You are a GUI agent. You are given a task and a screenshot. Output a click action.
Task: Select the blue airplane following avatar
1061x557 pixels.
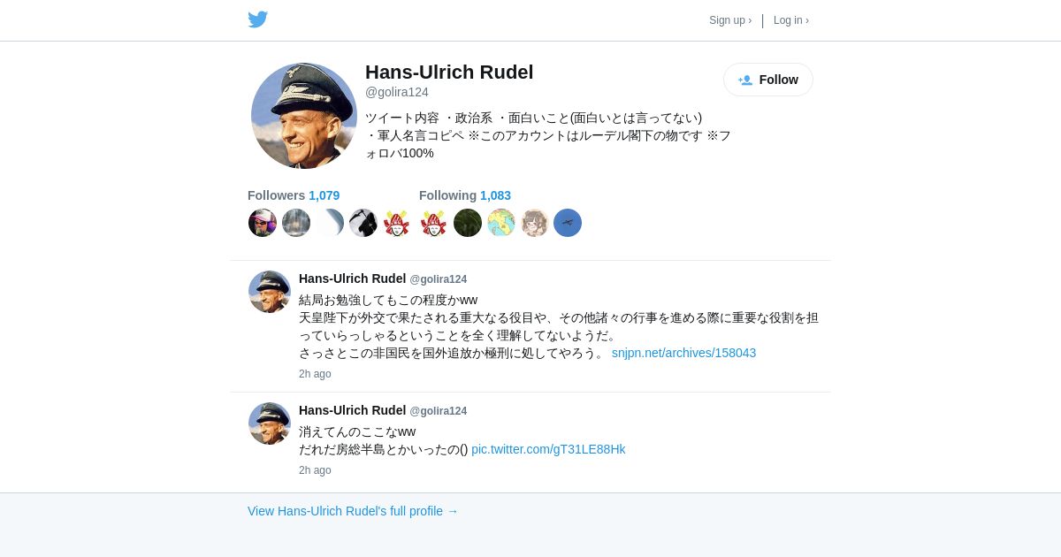coord(568,223)
